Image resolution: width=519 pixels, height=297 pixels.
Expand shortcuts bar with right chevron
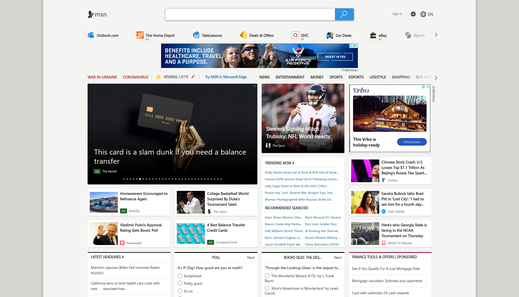point(436,35)
